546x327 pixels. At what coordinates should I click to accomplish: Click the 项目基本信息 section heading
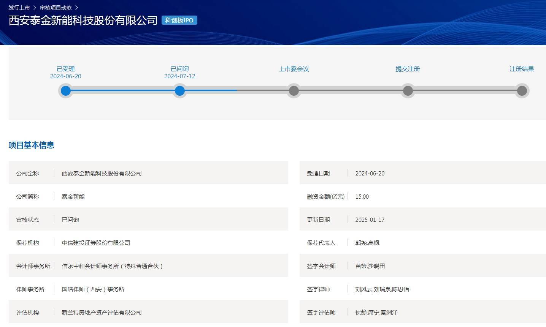click(31, 145)
